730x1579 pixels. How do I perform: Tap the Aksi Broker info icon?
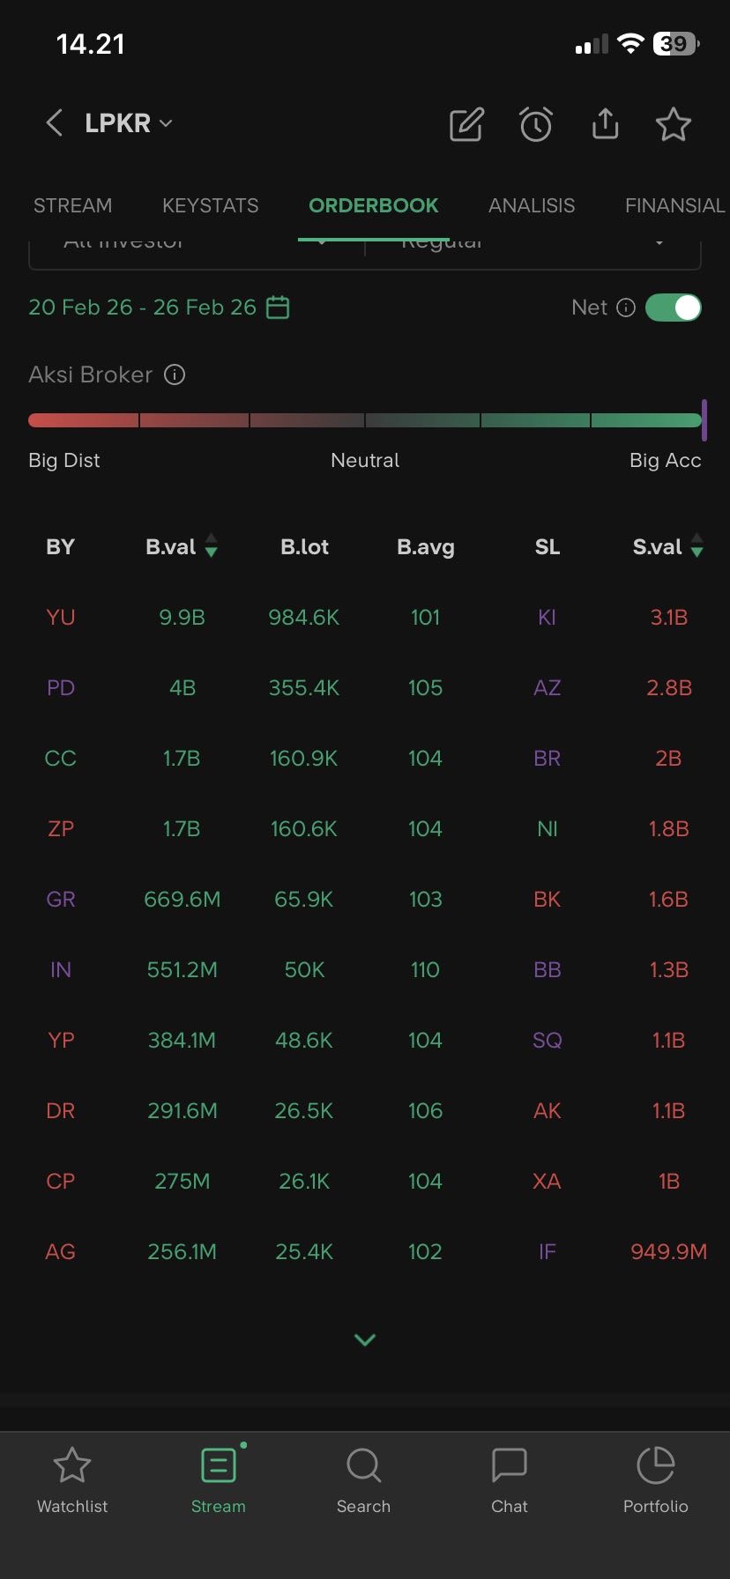(x=175, y=374)
